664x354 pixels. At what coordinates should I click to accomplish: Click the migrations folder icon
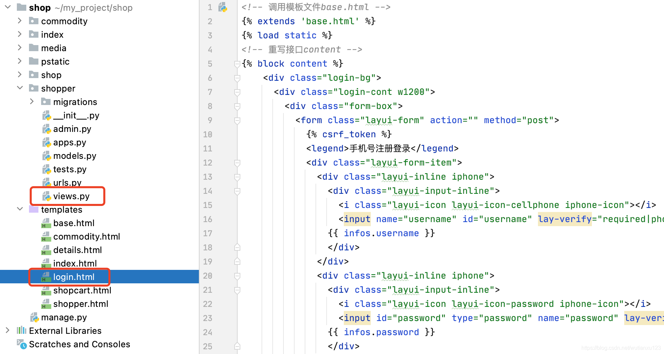(46, 102)
